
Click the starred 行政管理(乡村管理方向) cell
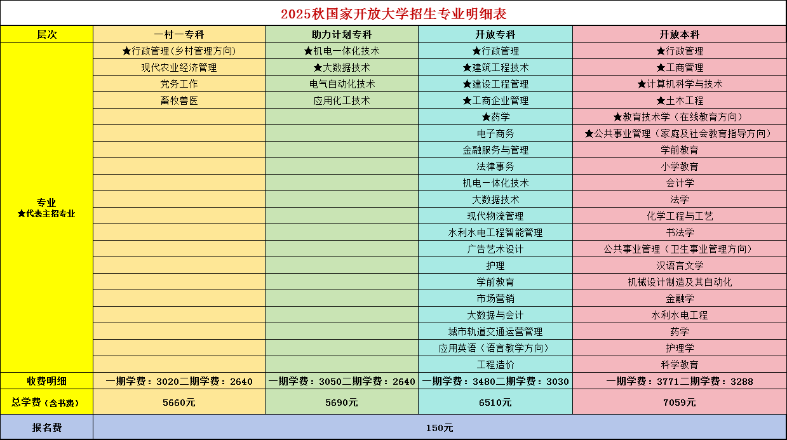[179, 51]
